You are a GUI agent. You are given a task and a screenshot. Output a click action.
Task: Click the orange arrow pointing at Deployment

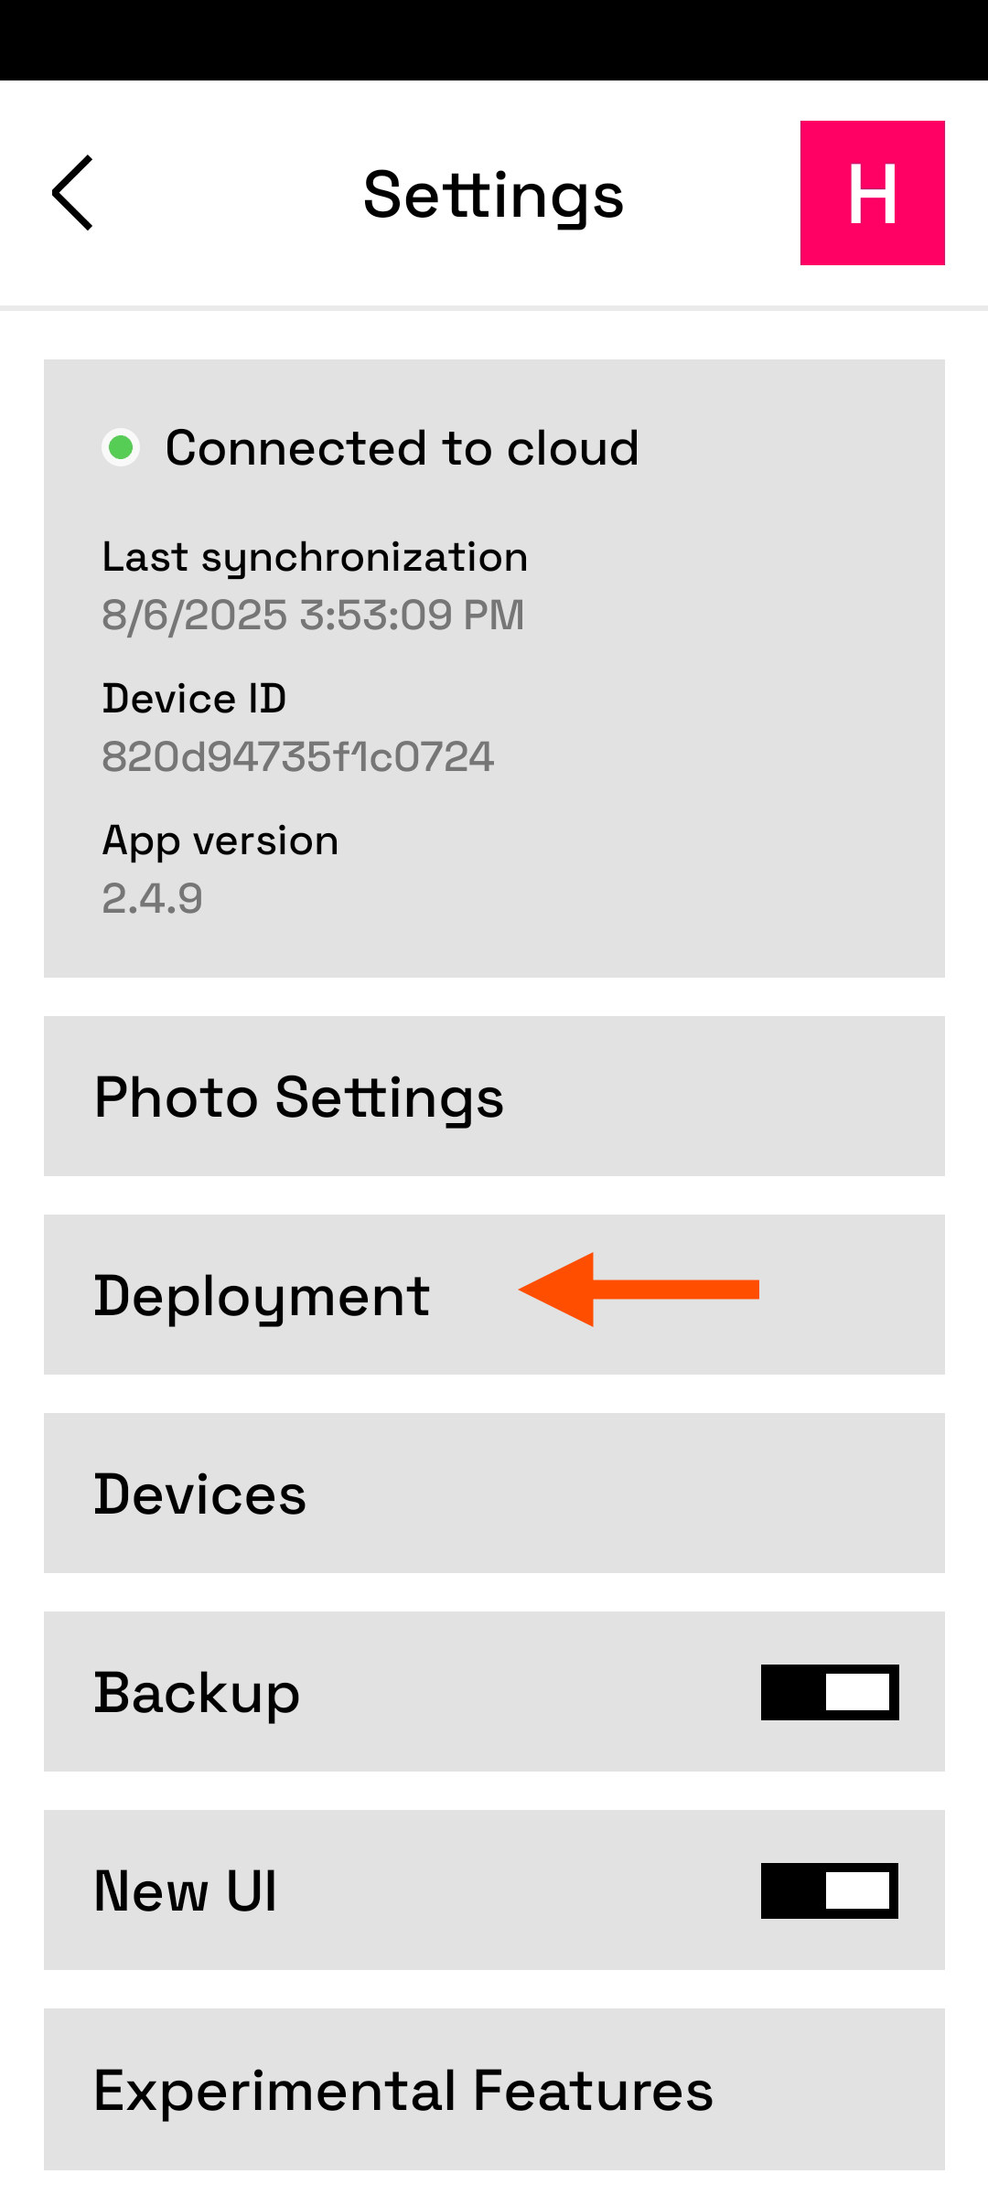[639, 1290]
